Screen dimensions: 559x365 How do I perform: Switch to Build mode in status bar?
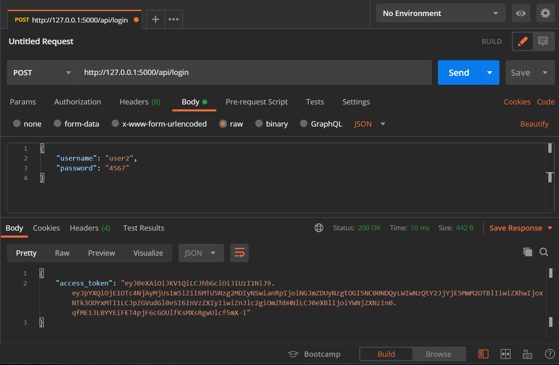[386, 354]
